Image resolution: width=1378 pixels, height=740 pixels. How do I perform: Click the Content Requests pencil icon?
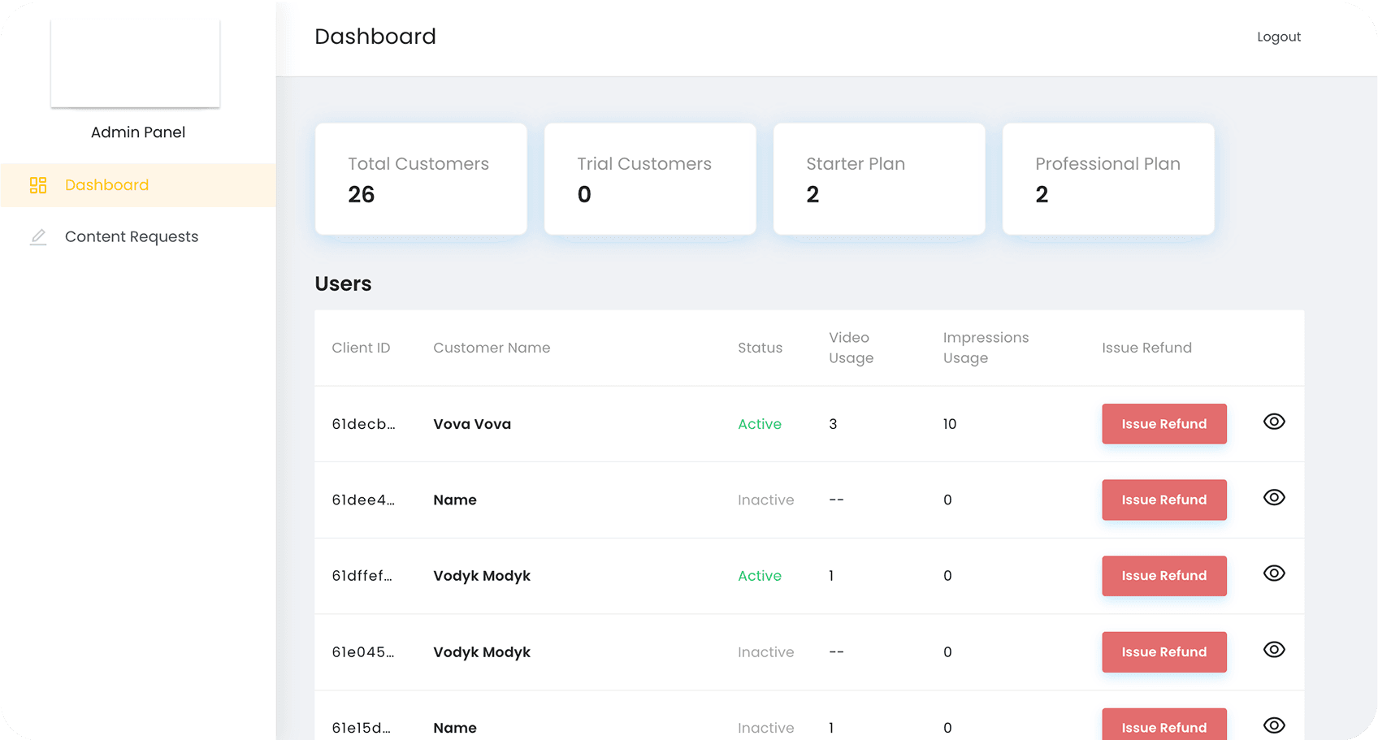[x=38, y=237]
